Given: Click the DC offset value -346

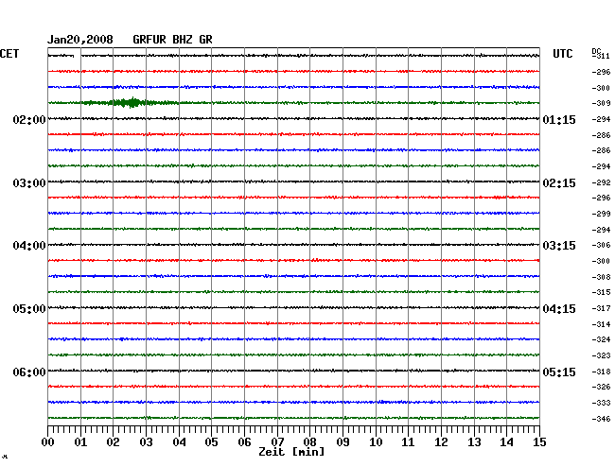Looking at the screenshot, I should [x=601, y=419].
